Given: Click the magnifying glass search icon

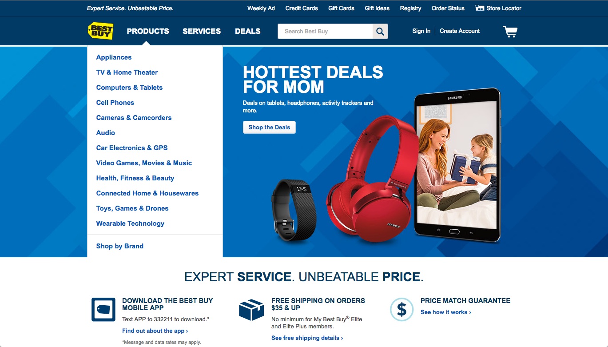Looking at the screenshot, I should click(380, 32).
